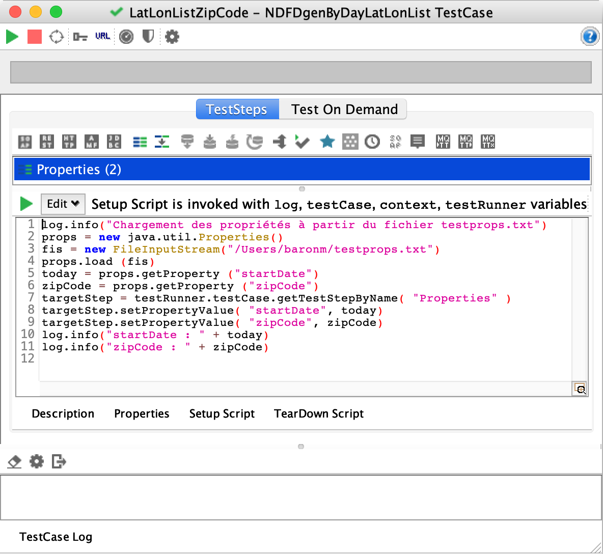The image size is (603, 554).
Task: Open the online help icon
Action: (589, 37)
